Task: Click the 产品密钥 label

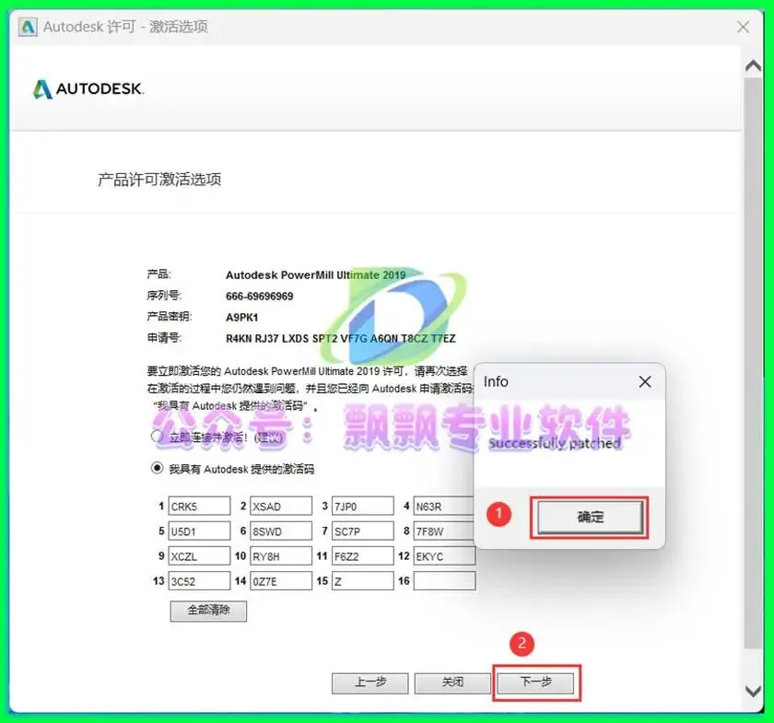Action: pyautogui.click(x=170, y=316)
